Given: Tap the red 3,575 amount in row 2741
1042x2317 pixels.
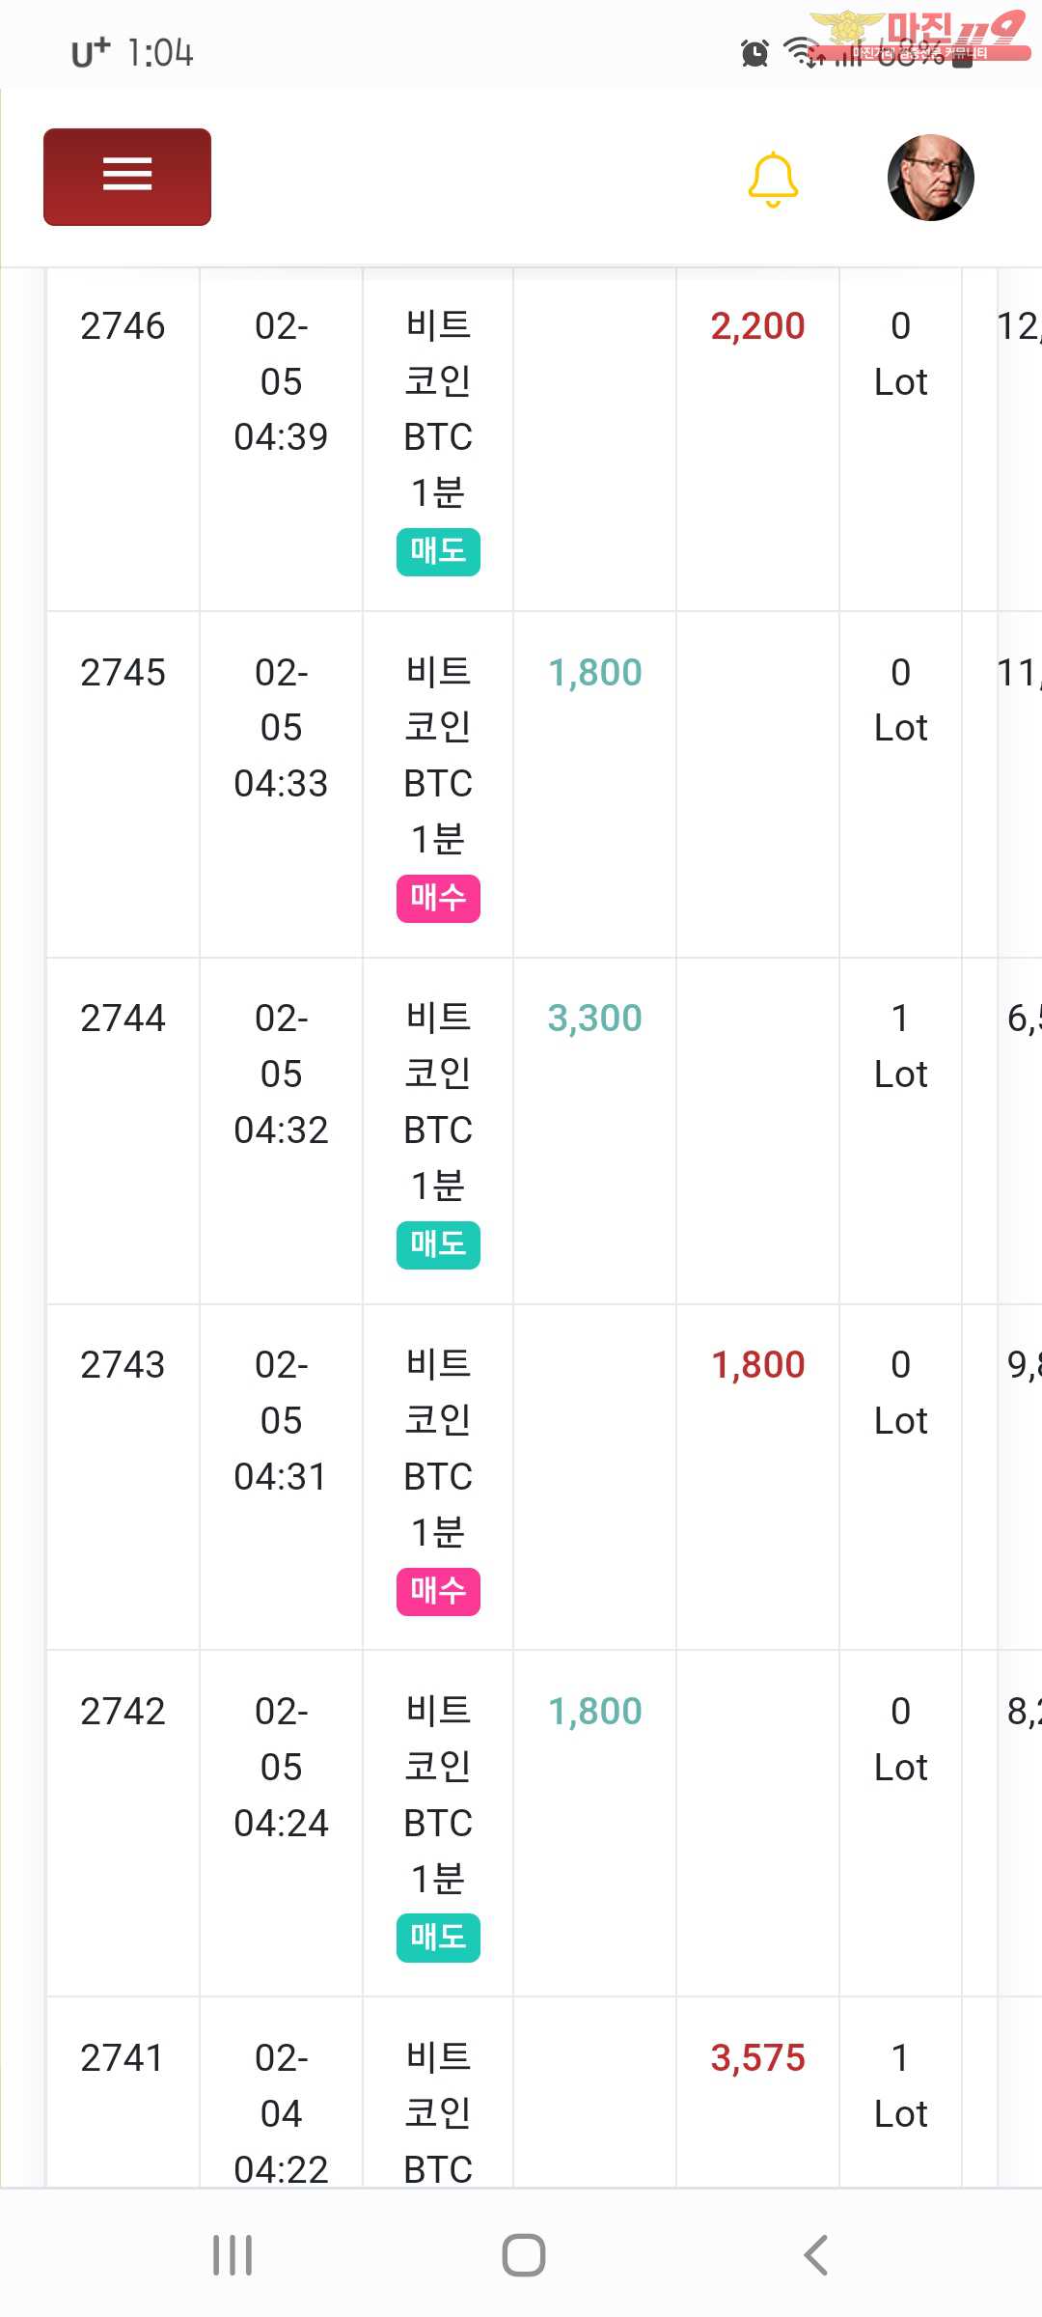Looking at the screenshot, I should tap(757, 2058).
